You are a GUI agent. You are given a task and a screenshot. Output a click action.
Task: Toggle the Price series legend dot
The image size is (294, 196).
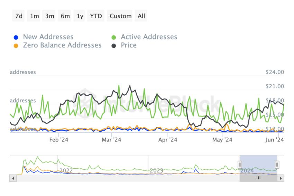[114, 46]
